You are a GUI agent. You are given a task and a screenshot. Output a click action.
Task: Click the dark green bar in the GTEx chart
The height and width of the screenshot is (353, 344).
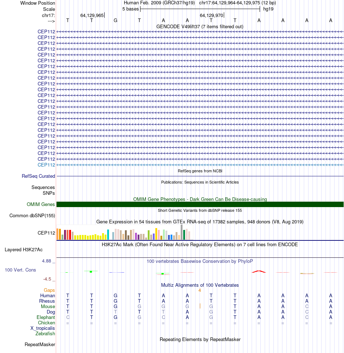click(184, 235)
